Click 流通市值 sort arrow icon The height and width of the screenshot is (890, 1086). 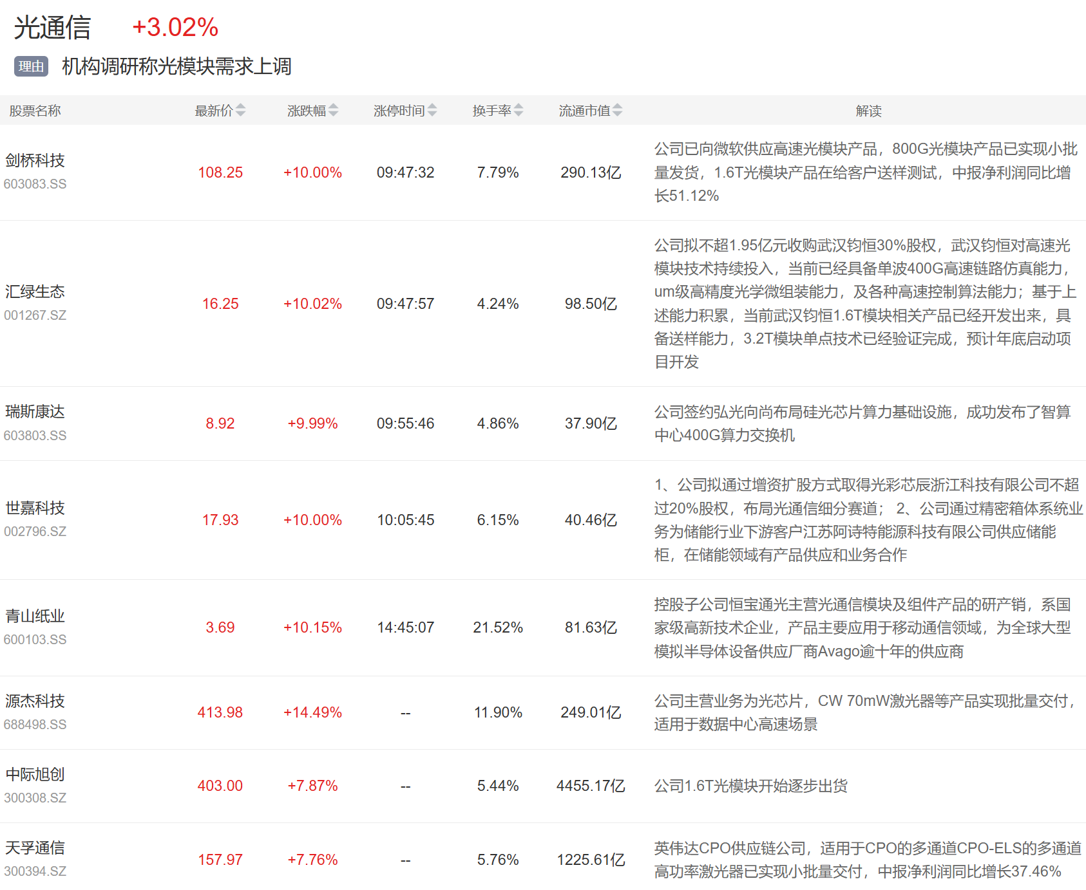(x=617, y=111)
